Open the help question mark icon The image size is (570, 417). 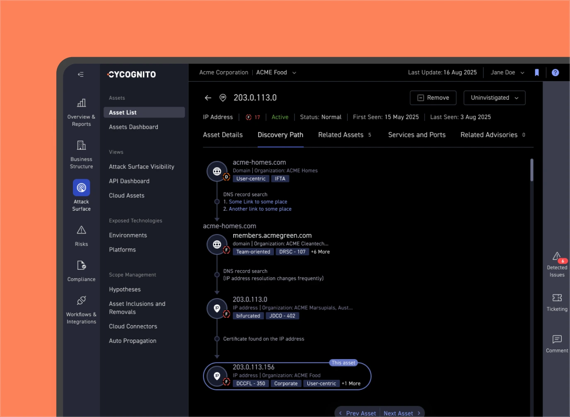[x=556, y=73]
